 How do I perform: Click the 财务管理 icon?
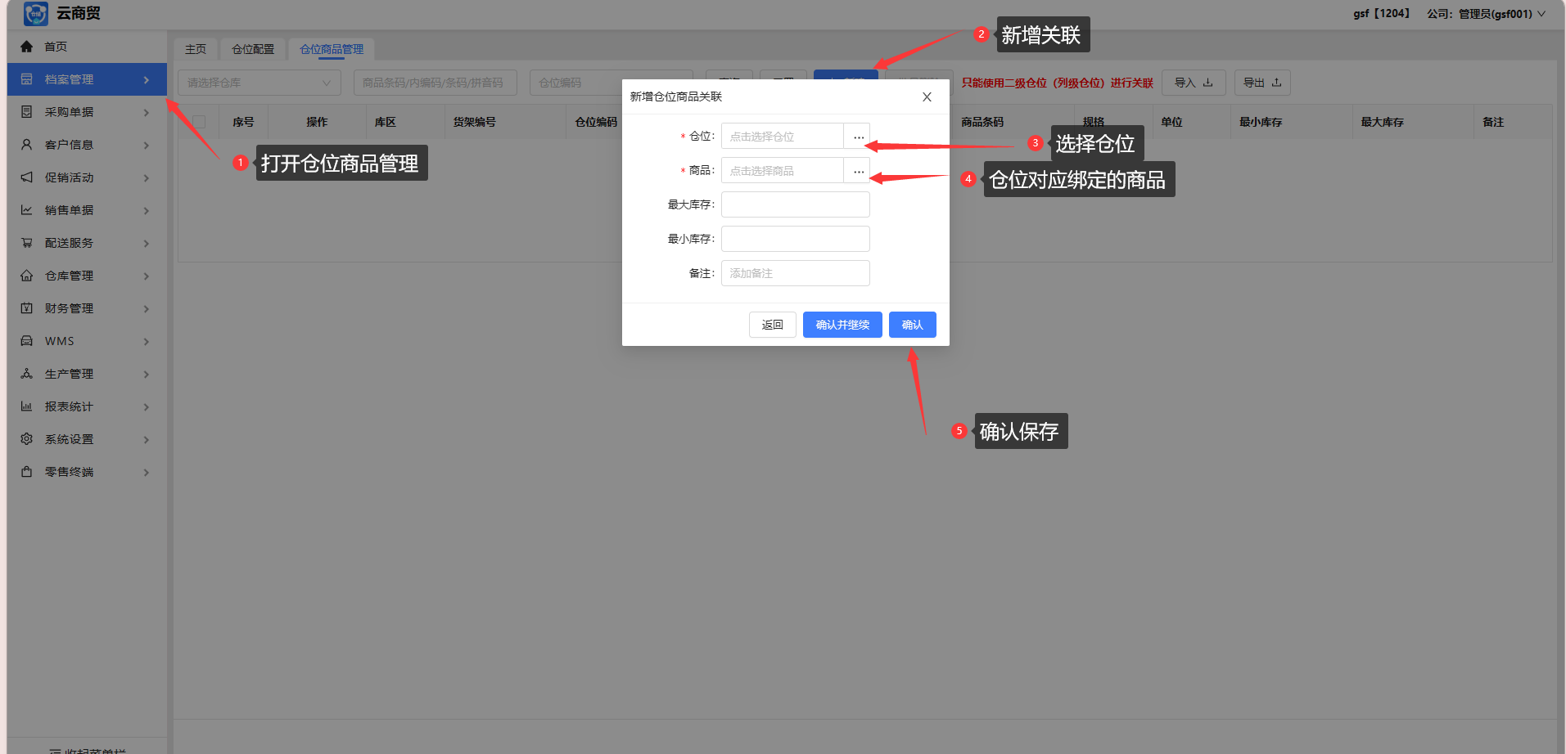26,308
